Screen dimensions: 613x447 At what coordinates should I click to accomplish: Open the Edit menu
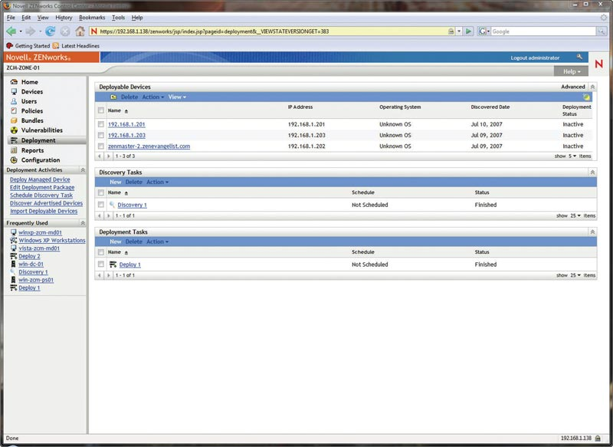point(26,18)
